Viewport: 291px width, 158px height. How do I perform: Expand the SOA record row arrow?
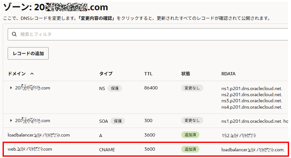pyautogui.click(x=11, y=121)
